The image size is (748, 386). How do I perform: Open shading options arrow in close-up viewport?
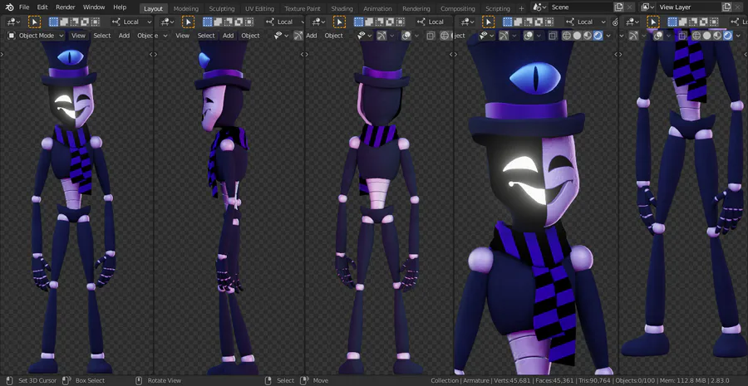pos(608,35)
